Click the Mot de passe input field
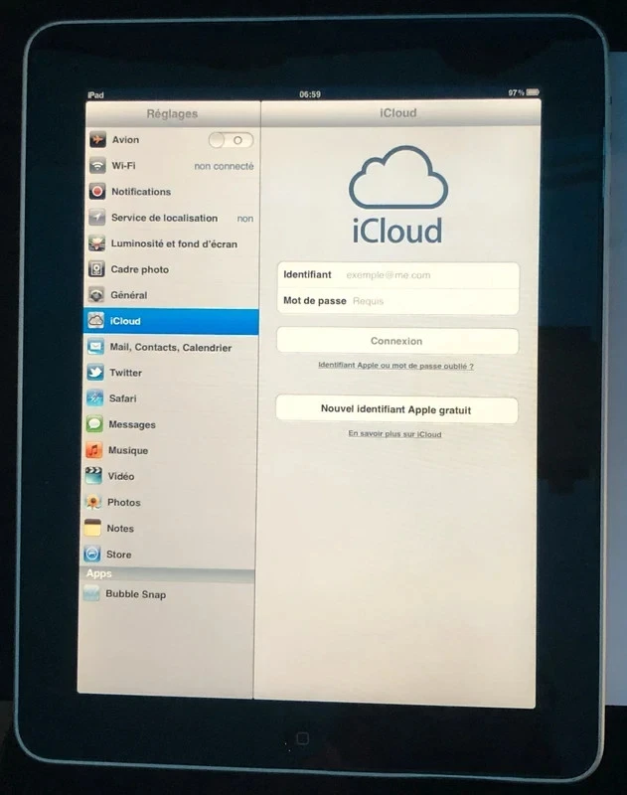The width and height of the screenshot is (627, 795). 397,301
